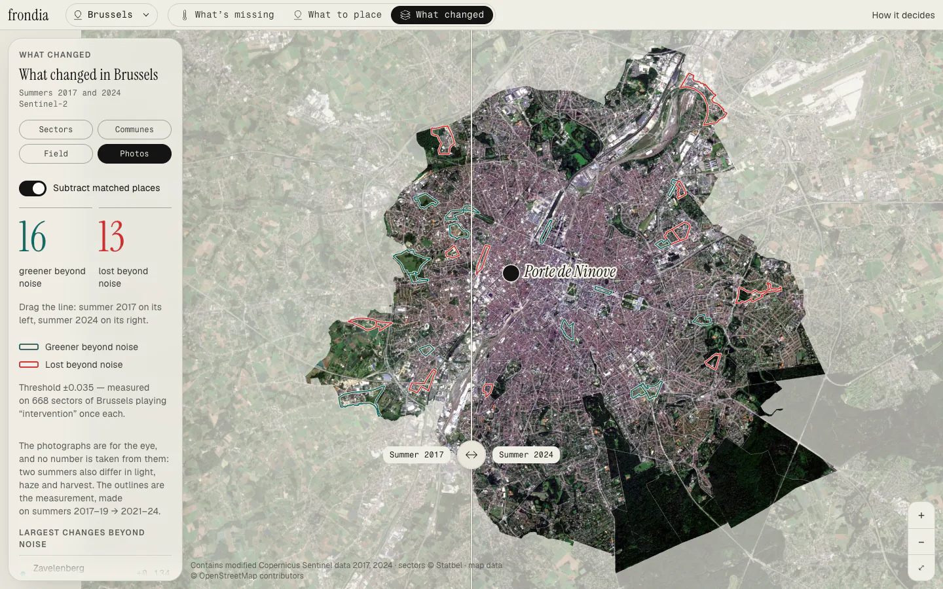Viewport: 943px width, 589px height.
Task: Click the Summer 2024 label
Action: click(x=526, y=455)
